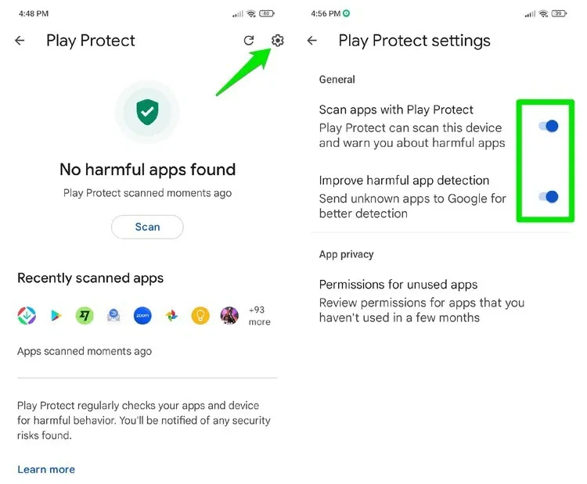Select the game character app thumbnail

coord(229,316)
